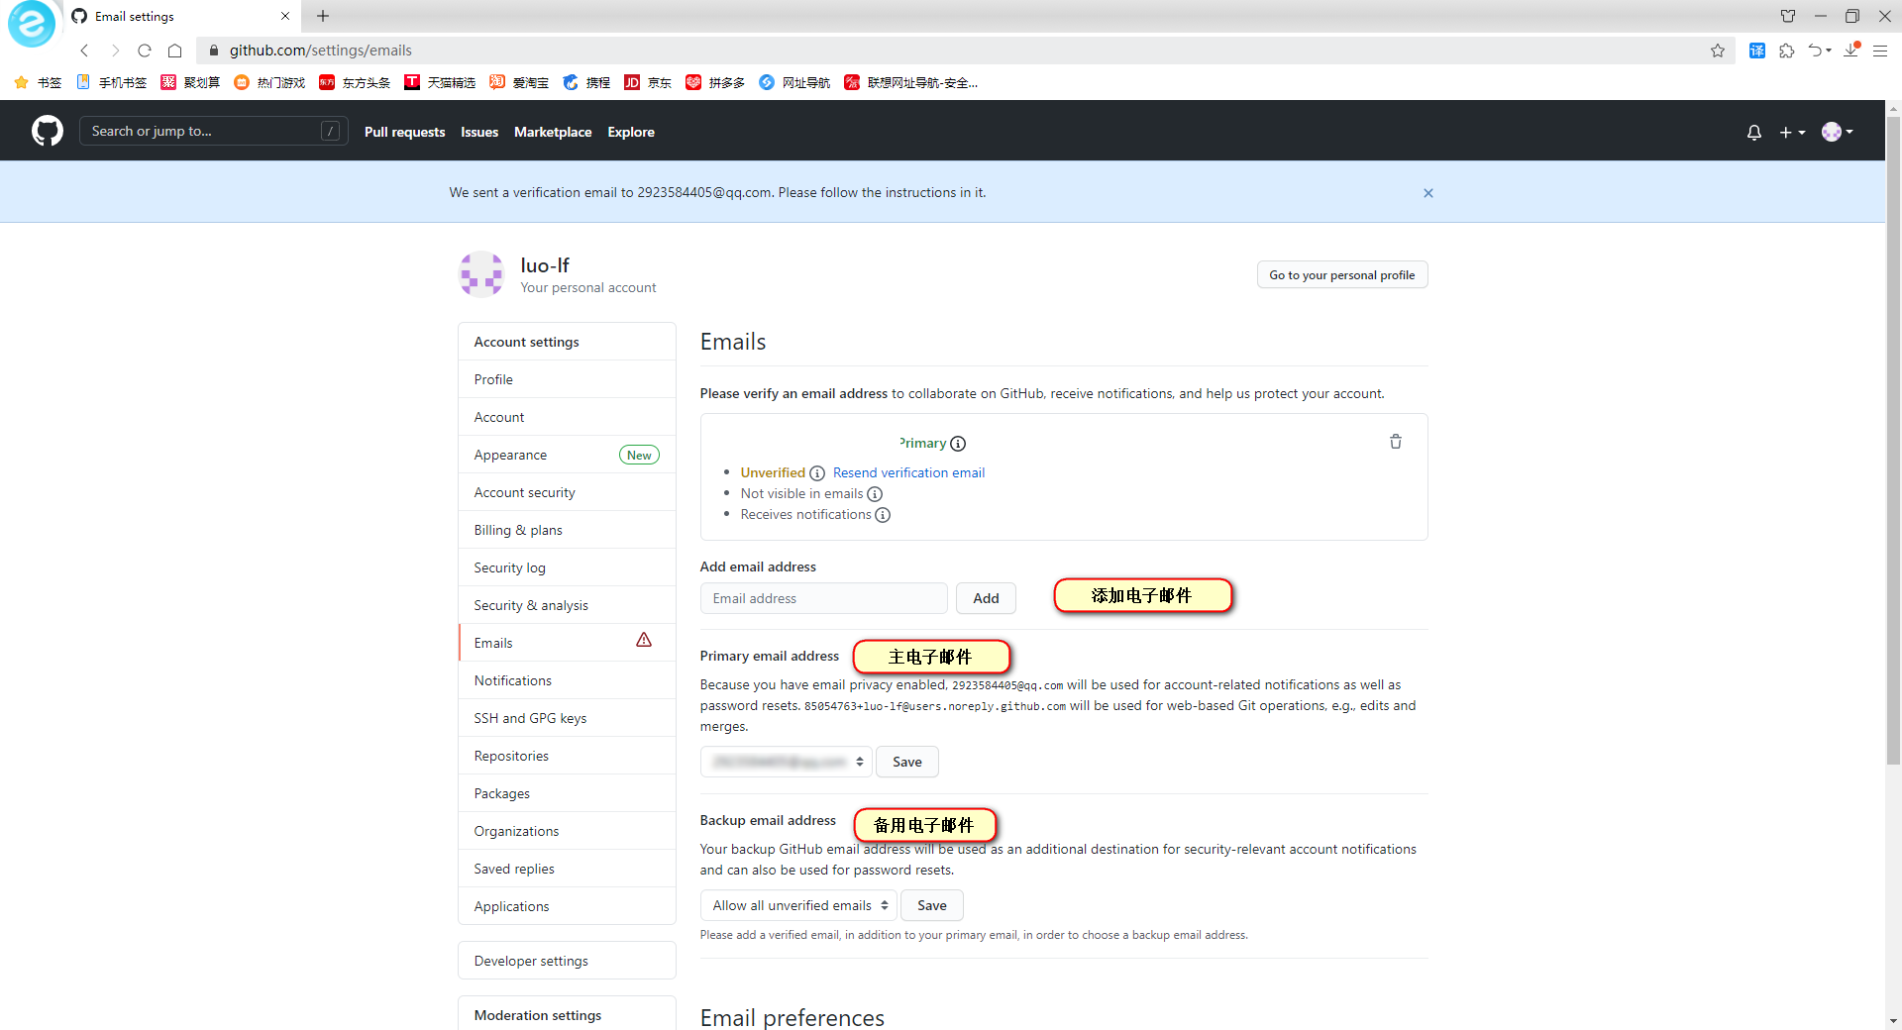1902x1030 pixels.
Task: Open the downloads icon in toolbar
Action: tap(1851, 51)
